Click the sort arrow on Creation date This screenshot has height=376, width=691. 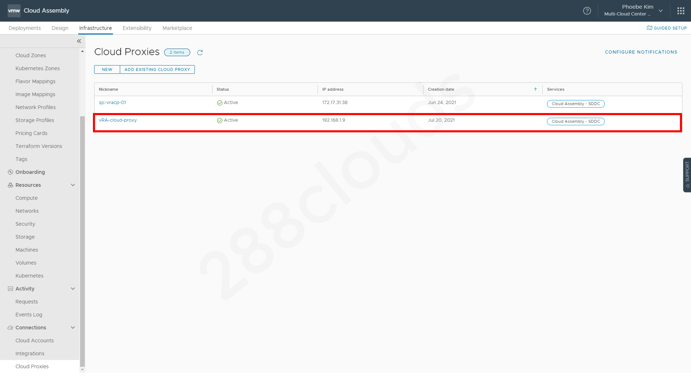pyautogui.click(x=535, y=89)
